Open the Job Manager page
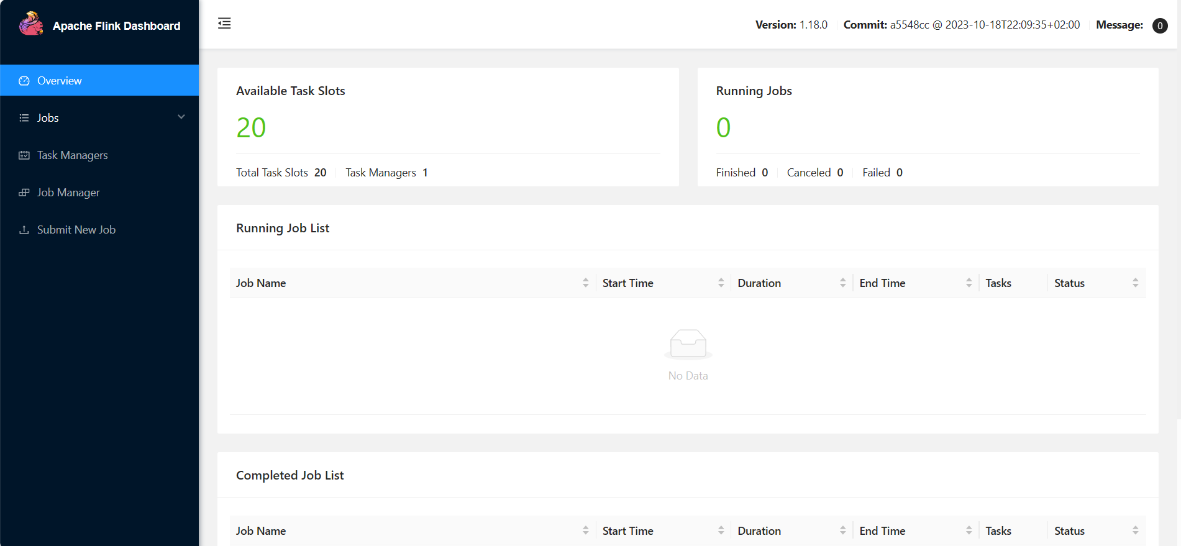This screenshot has height=546, width=1181. pyautogui.click(x=68, y=193)
